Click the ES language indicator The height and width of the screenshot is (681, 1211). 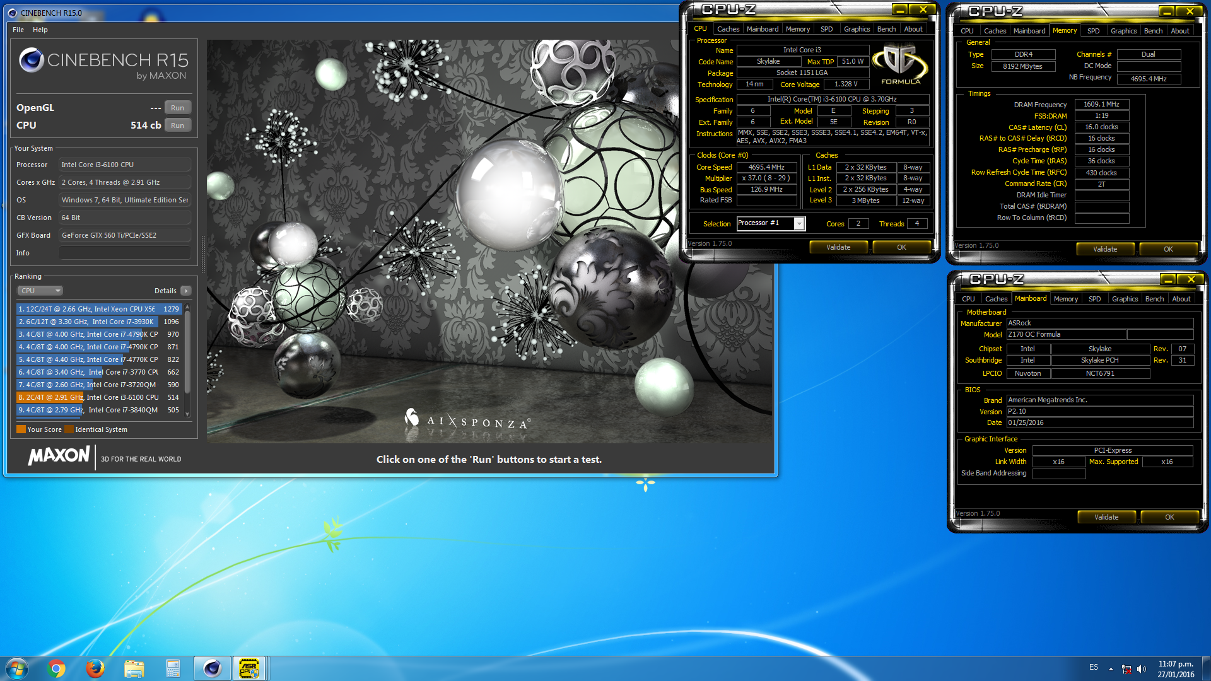click(x=1094, y=667)
